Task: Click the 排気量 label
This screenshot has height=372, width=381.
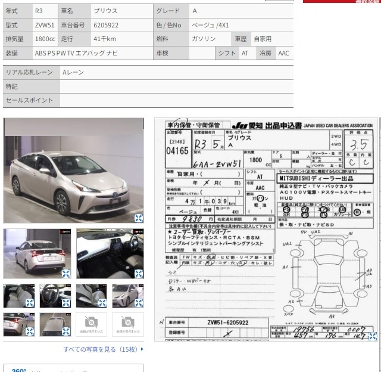Action: (14, 39)
